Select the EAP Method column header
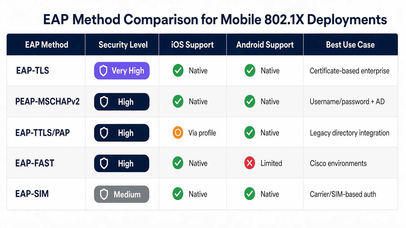This screenshot has height=228, width=406. point(47,45)
